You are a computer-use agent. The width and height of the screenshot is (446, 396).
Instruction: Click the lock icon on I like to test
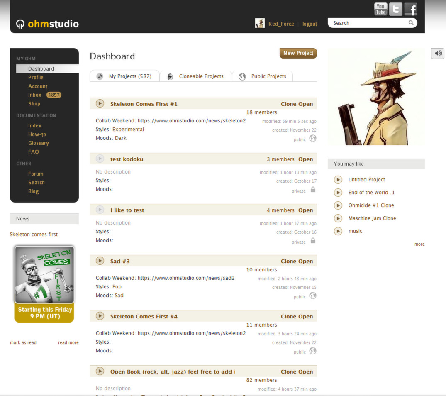click(x=312, y=242)
